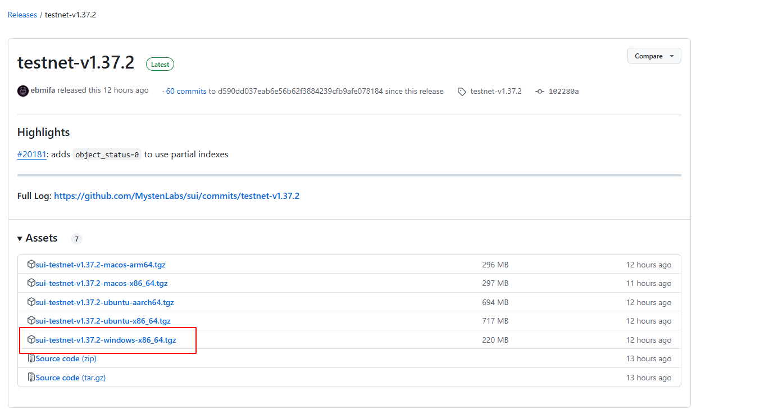This screenshot has width=760, height=409.
Task: Download Source code (tar.gz)
Action: (71, 378)
